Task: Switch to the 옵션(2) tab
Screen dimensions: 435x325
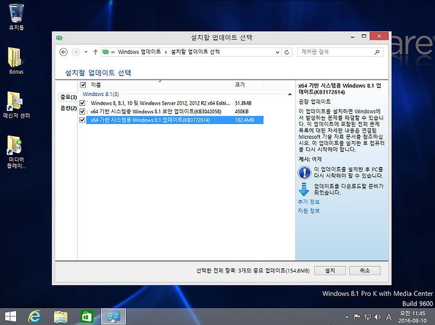Action: (68, 108)
